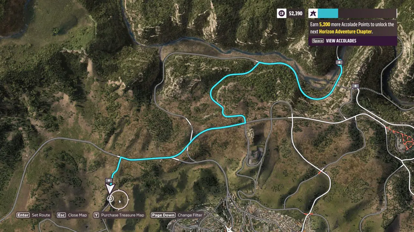Screen dimensions: 414x232
Task: Click the Horizon Adventure Chapter text
Action: pyautogui.click(x=345, y=32)
